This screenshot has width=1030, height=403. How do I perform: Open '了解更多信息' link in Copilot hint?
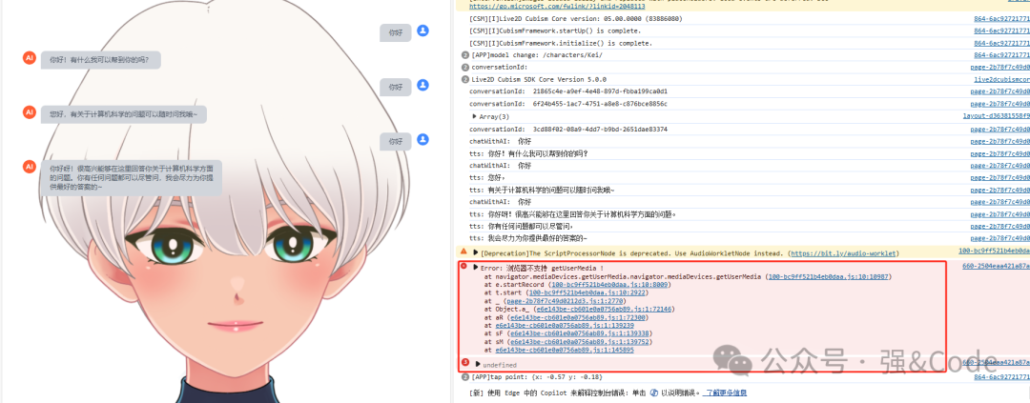tap(725, 393)
